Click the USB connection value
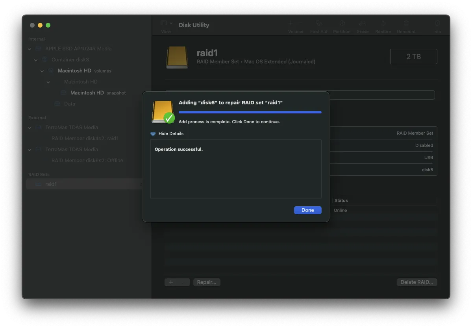Screen dimensions: 472x328 [428, 158]
